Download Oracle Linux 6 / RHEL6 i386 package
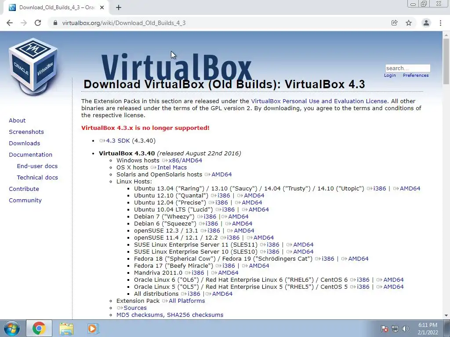This screenshot has width=450, height=337. (363, 280)
